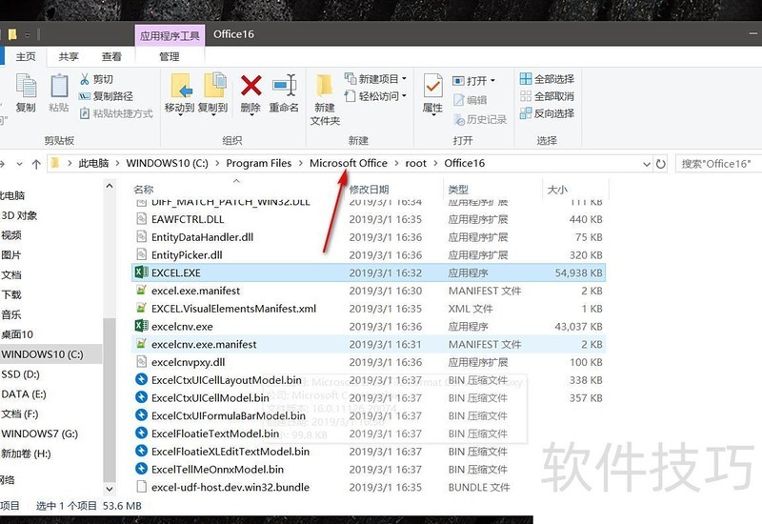Expand the address bar history dropdown
Viewport: 762px width, 524px height.
pos(647,164)
